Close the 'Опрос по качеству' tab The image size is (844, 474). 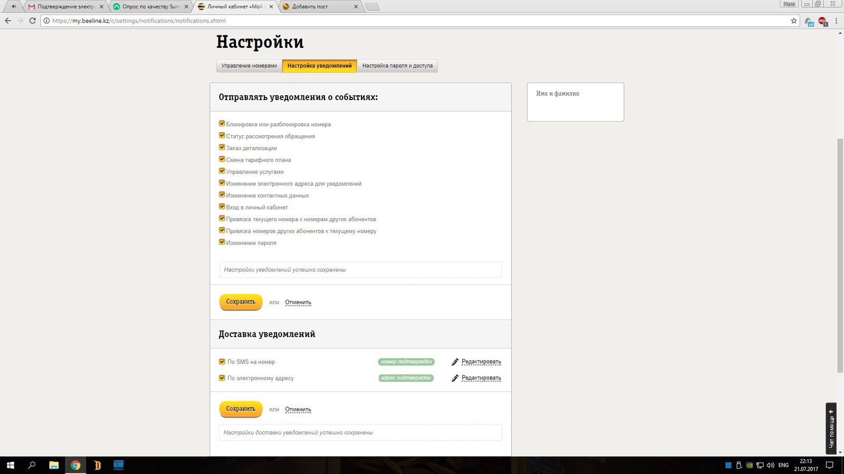pos(186,7)
